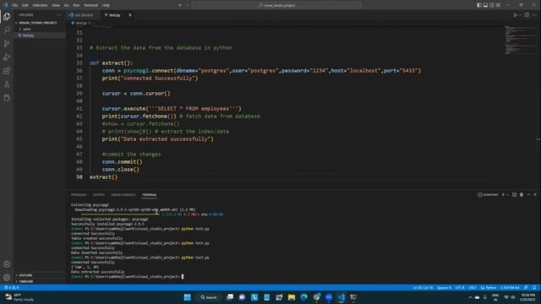Click the UTF-8 encoding status entry
Image resolution: width=541 pixels, height=304 pixels.
pyautogui.click(x=460, y=287)
